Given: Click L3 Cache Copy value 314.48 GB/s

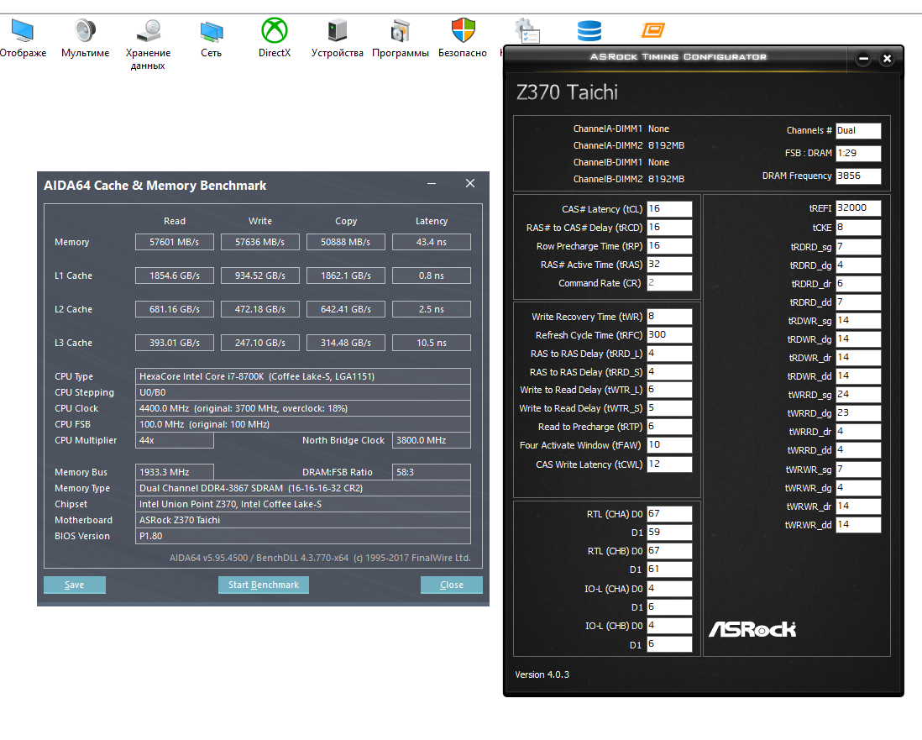Looking at the screenshot, I should [346, 343].
